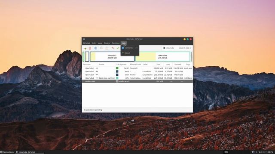Click the Local Disk label cell
Viewport: 275px width, 154px height.
point(147,78)
